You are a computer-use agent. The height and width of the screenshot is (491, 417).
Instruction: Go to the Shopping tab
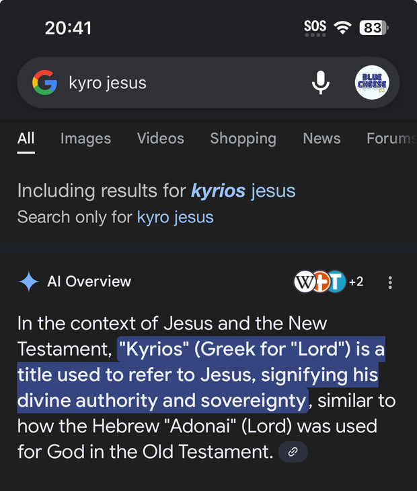coord(243,138)
